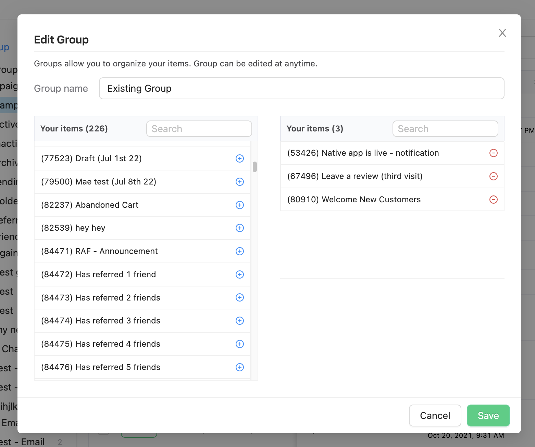
Task: Cancel editing the group
Action: (435, 416)
